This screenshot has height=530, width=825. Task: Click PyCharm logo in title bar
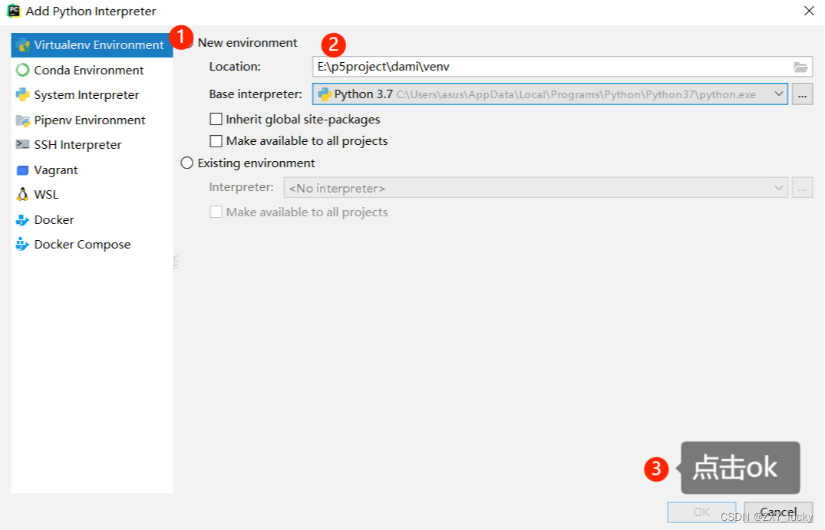13,11
